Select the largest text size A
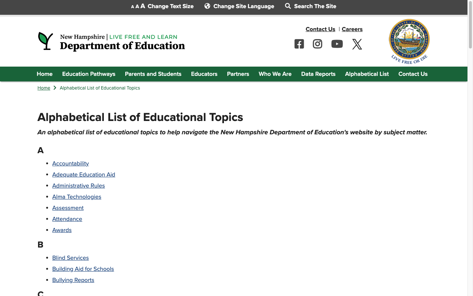The height and width of the screenshot is (296, 473). pos(143,6)
